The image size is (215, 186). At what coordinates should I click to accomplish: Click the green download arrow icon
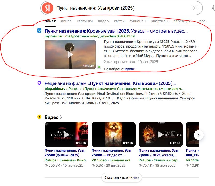tap(99, 67)
